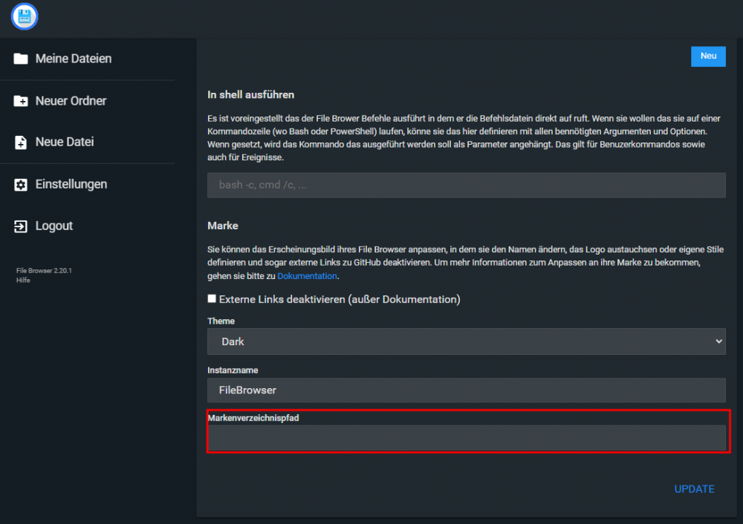Select Neuer Ordner menu entry
Viewport: 743px width, 524px height.
(71, 101)
